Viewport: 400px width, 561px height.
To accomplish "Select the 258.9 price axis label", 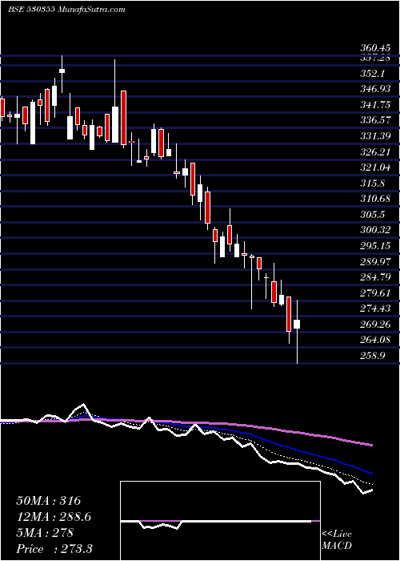I will pos(372,355).
